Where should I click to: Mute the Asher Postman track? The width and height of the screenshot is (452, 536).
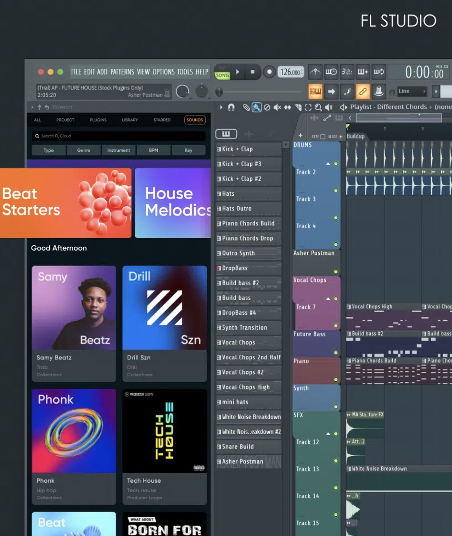click(336, 272)
